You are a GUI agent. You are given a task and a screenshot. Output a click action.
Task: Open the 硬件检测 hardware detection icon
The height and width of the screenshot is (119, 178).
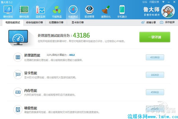tap(24, 11)
